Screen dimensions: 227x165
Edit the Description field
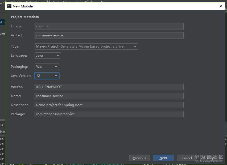tap(109, 105)
